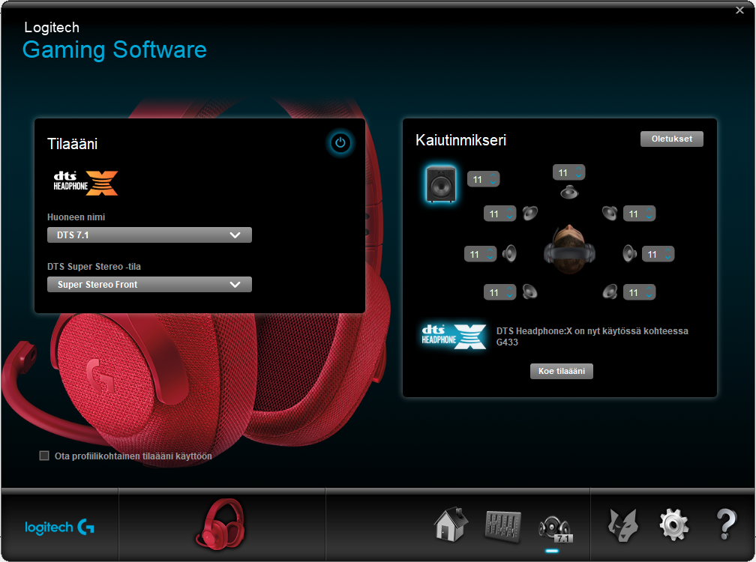The width and height of the screenshot is (756, 562).
Task: Enable Ota profiilikohtainen tilaääni käyttöön checkbox
Action: coord(44,456)
